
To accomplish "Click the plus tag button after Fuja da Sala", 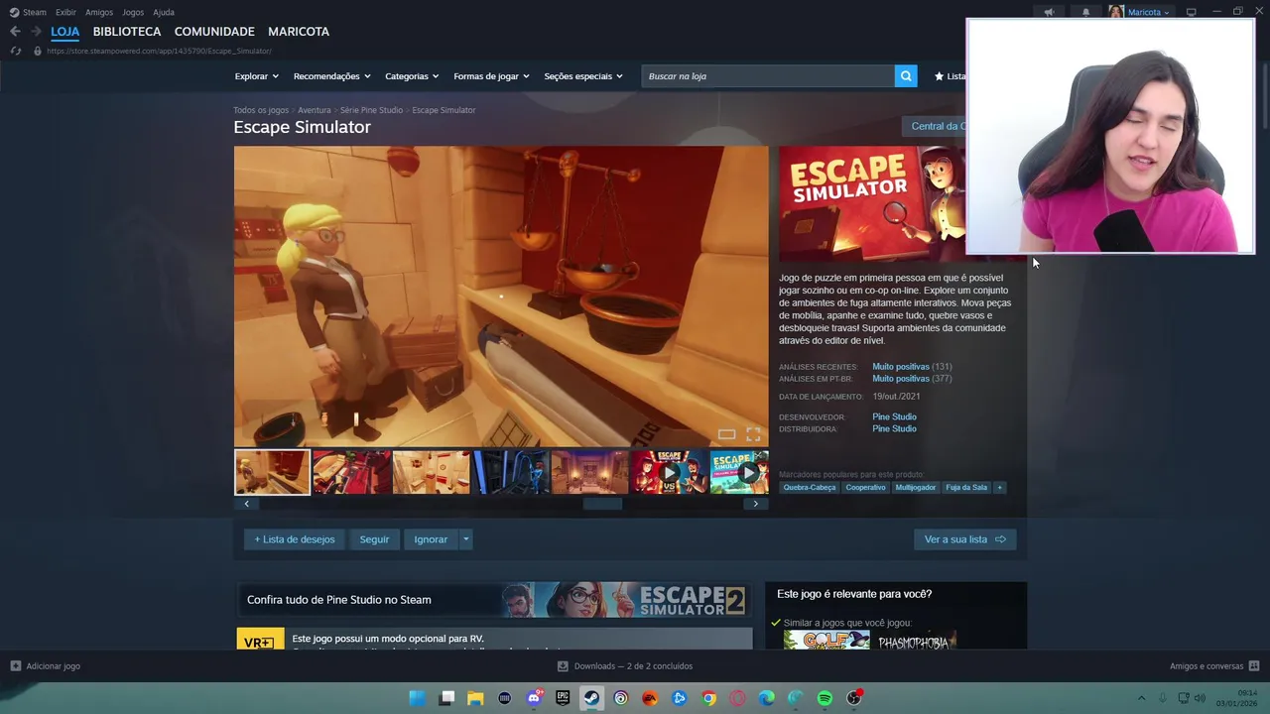I will pos(999,487).
